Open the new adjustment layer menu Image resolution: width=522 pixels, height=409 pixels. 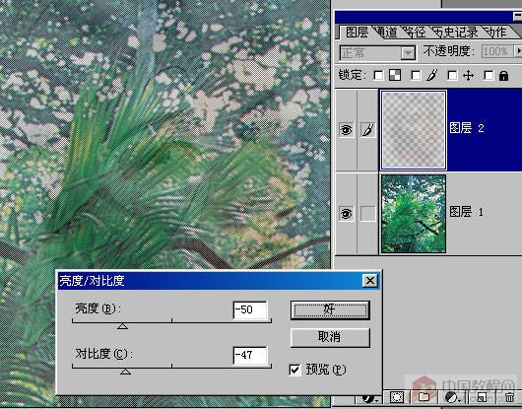click(452, 397)
